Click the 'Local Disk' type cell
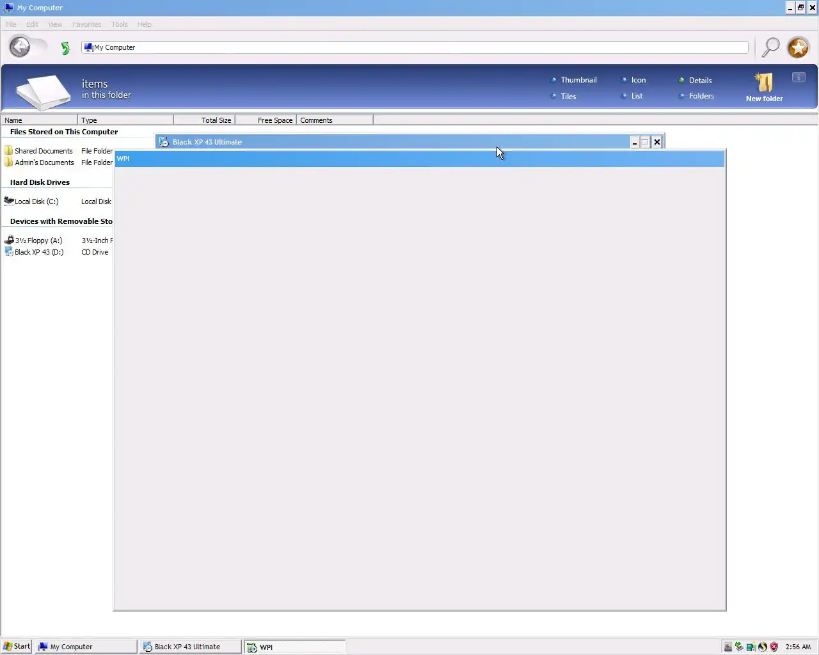Viewport: 819px width, 655px height. pyautogui.click(x=96, y=201)
